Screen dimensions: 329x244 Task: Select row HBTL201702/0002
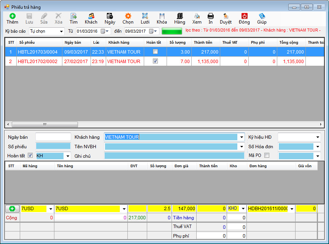[x=164, y=62]
